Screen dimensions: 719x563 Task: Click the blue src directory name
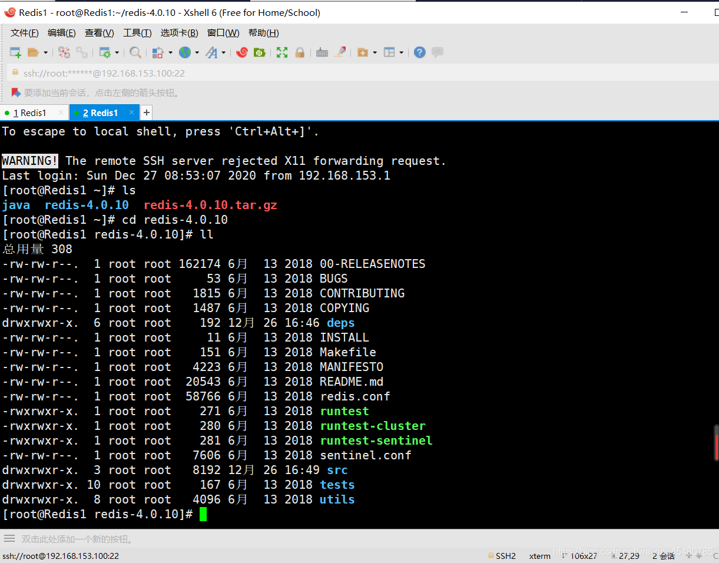337,470
